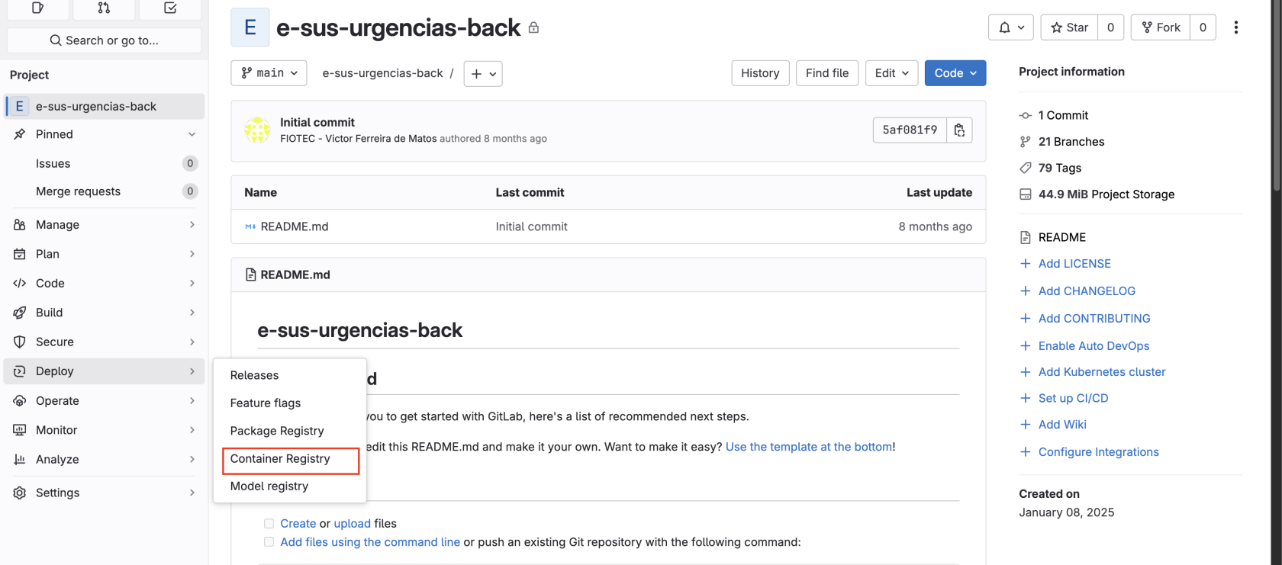
Task: Select Container Registry from Deploy menu
Action: (x=280, y=459)
